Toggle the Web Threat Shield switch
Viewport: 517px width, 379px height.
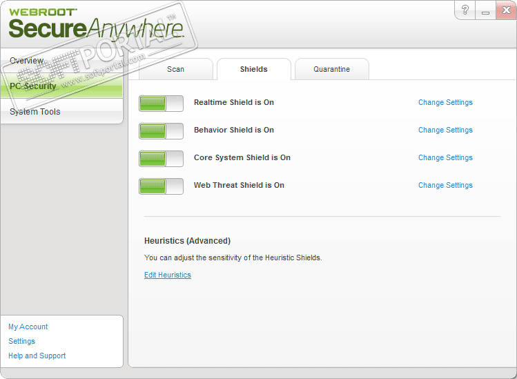[x=161, y=186]
